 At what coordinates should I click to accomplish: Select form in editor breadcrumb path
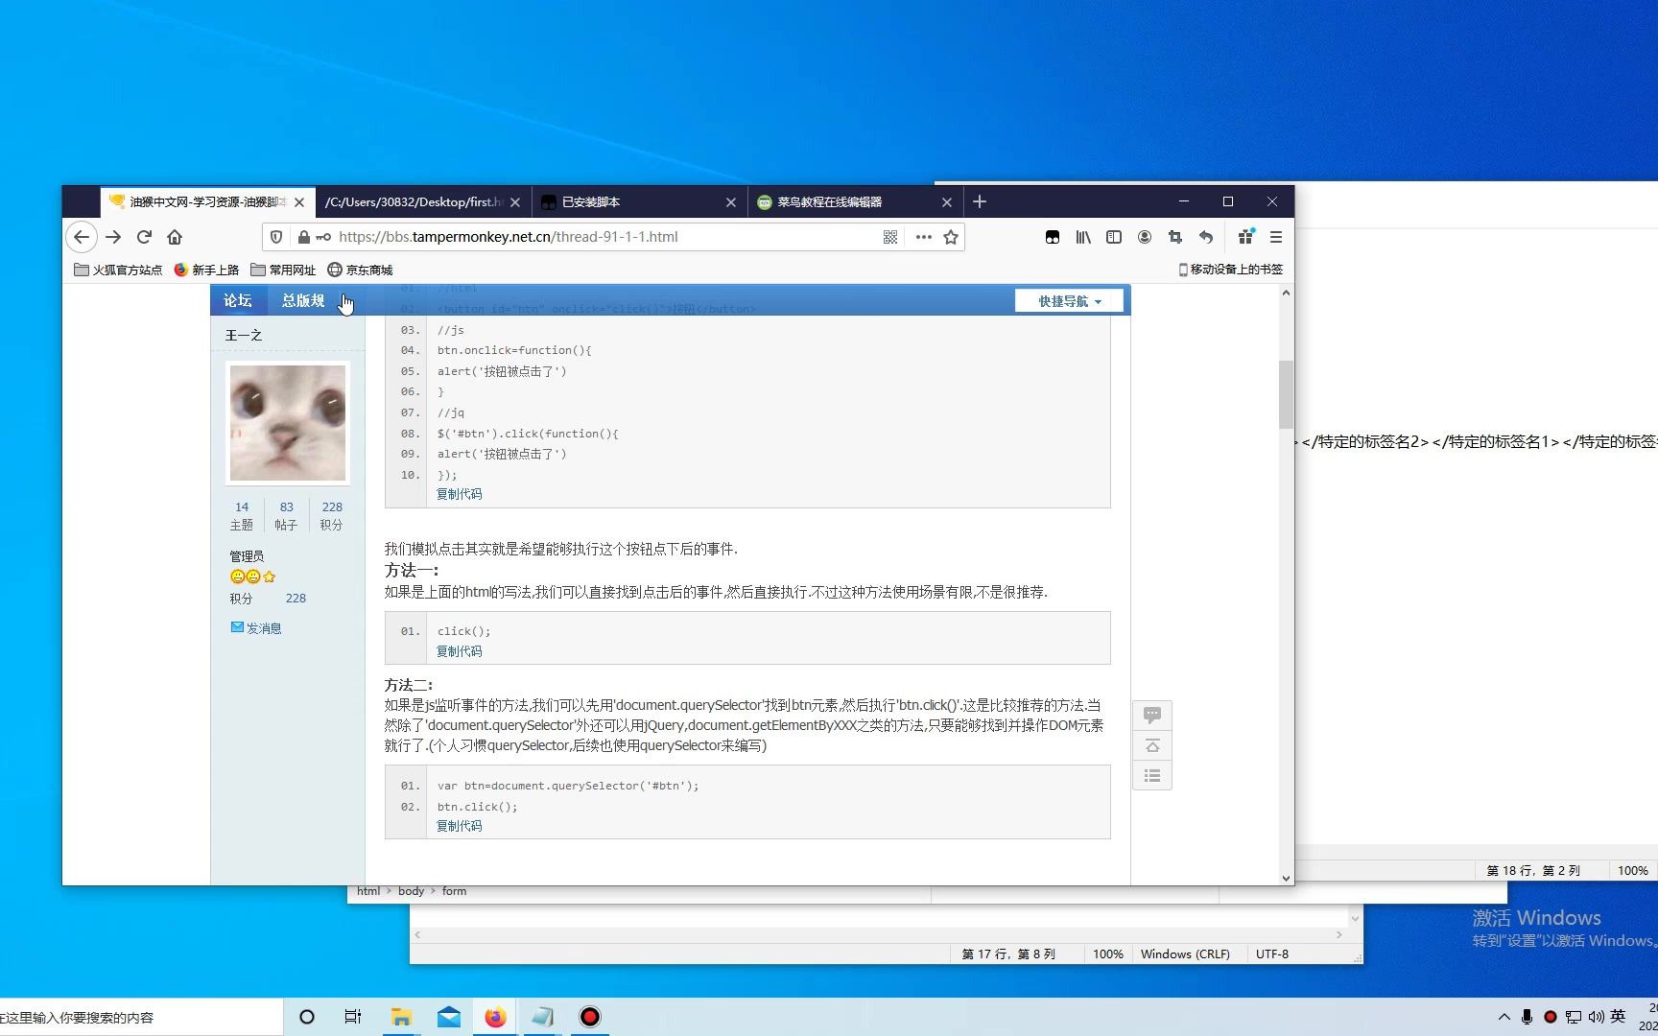pyautogui.click(x=455, y=891)
